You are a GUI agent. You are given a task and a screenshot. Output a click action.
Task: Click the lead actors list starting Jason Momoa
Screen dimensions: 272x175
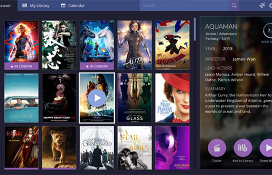tap(237, 77)
